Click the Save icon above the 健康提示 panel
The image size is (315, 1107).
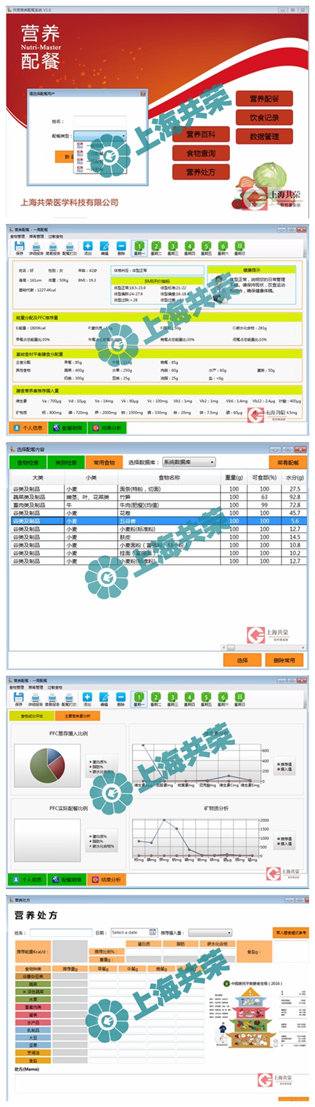coord(20,247)
